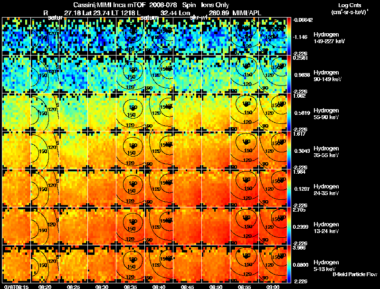The image size is (380, 289).
Task: Click the 0.5819 colorbar value
Action: (x=302, y=113)
